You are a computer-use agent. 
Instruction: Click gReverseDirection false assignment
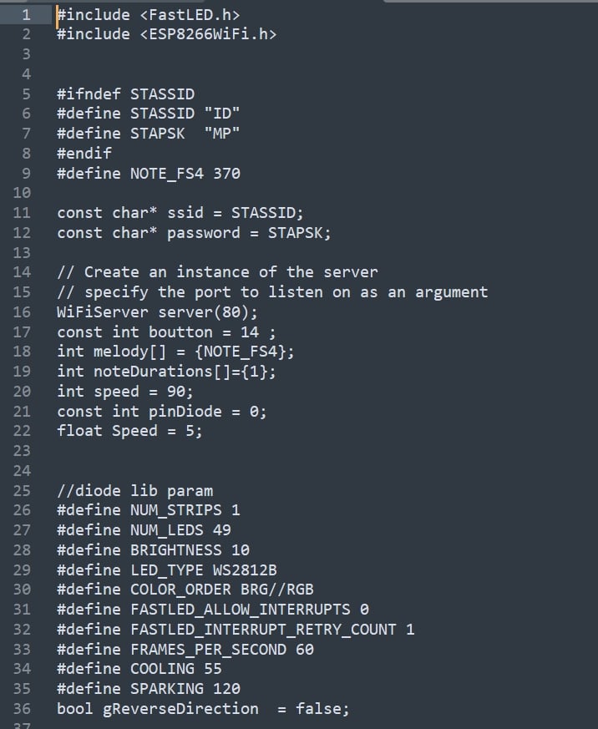203,709
